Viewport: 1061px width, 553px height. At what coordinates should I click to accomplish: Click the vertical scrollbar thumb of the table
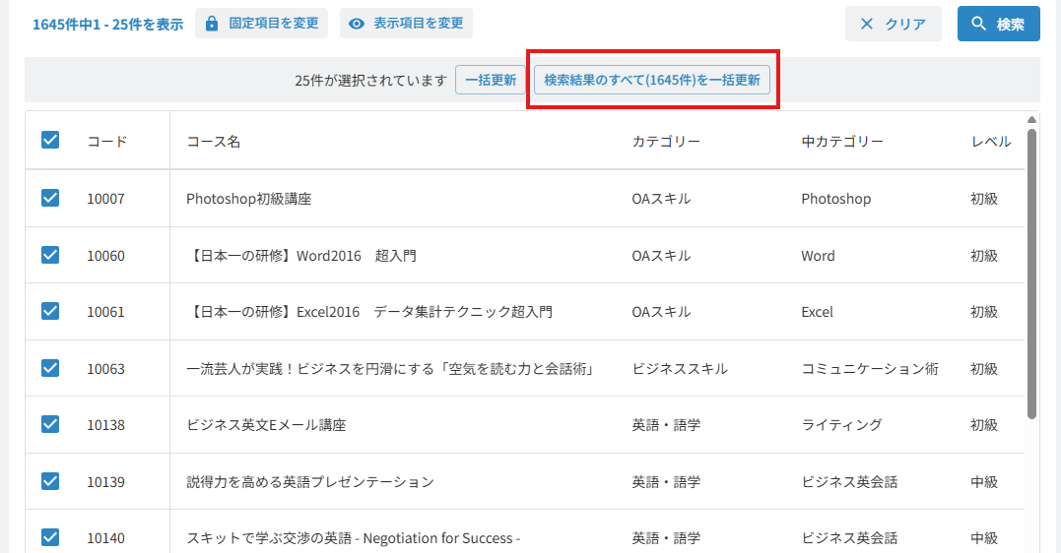pyautogui.click(x=1031, y=274)
